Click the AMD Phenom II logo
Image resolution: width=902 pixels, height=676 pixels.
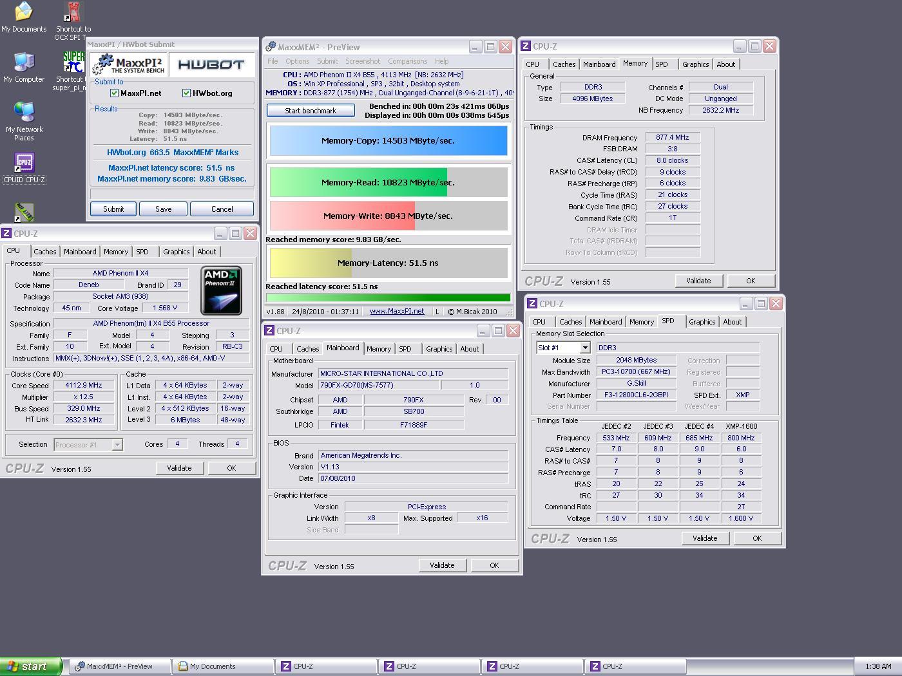[x=221, y=290]
